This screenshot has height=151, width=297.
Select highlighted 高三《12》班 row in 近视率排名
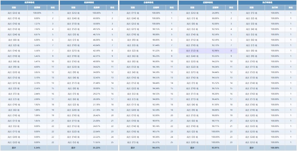click(x=208, y=51)
